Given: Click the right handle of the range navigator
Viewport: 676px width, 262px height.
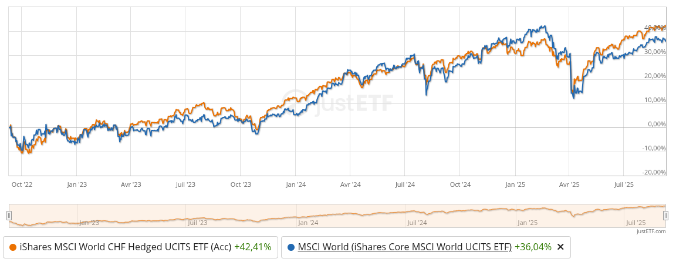Looking at the screenshot, I should 665,216.
